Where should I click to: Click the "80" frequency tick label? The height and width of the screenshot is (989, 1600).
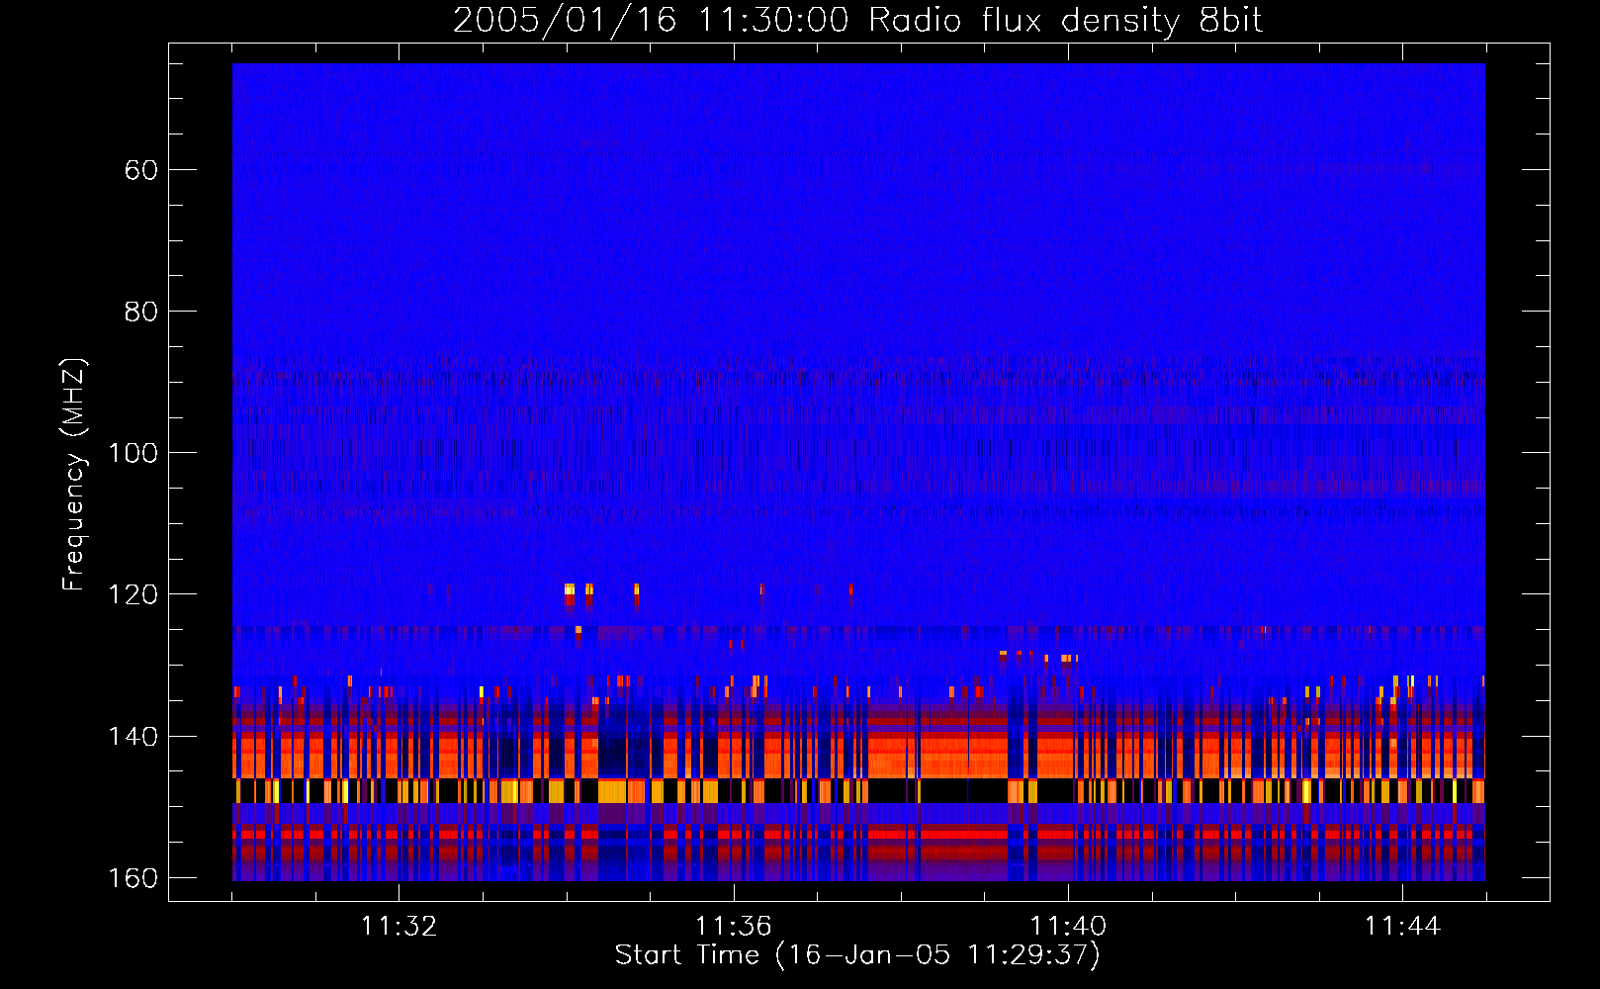tap(141, 312)
